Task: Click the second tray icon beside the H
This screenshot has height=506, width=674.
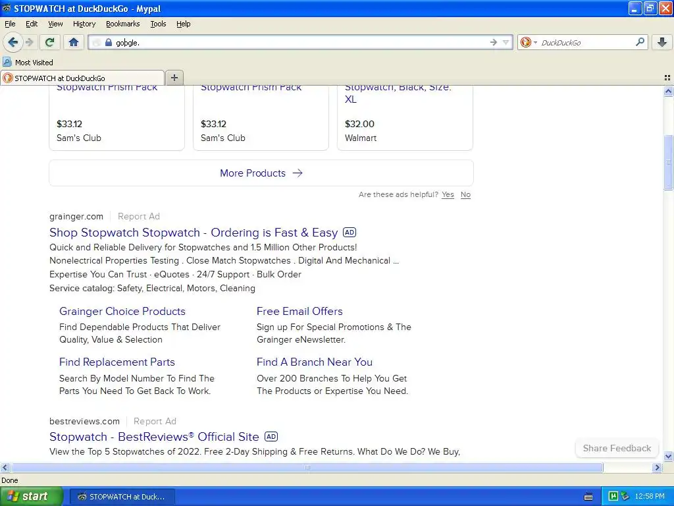Action: tap(625, 497)
